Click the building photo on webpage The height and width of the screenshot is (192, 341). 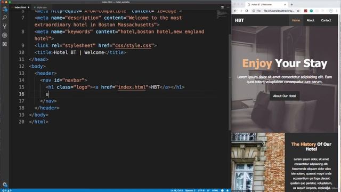point(258,162)
